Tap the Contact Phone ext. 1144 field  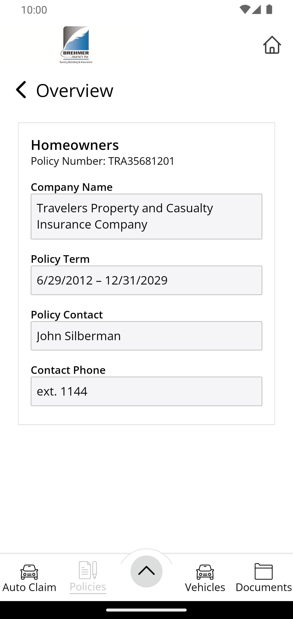[x=146, y=391]
